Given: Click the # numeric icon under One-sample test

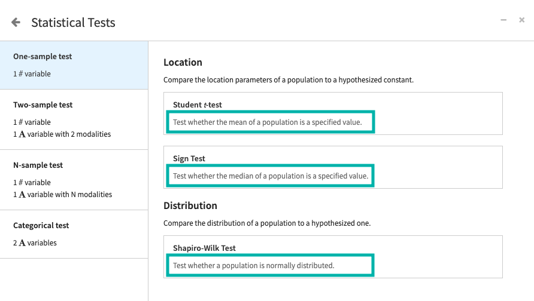Looking at the screenshot, I should pos(21,73).
